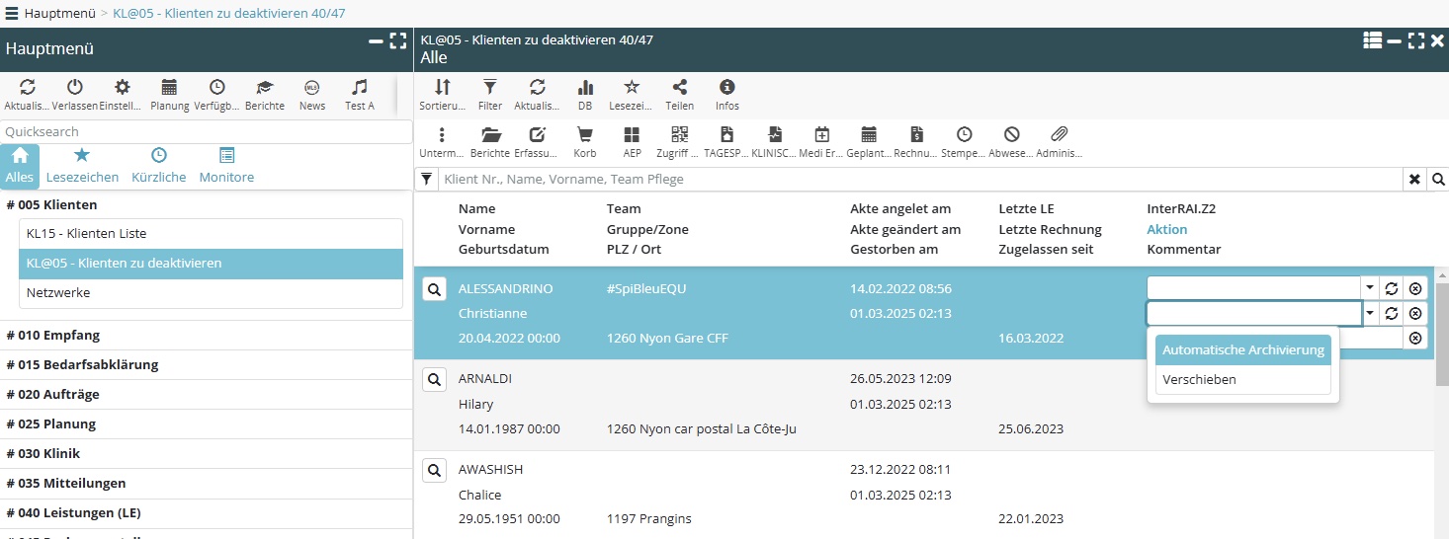
Task: Click the Sortierung icon in toolbar
Action: (442, 89)
